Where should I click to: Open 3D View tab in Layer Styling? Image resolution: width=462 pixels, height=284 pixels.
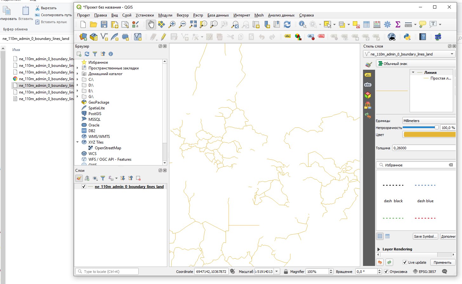coord(368,95)
